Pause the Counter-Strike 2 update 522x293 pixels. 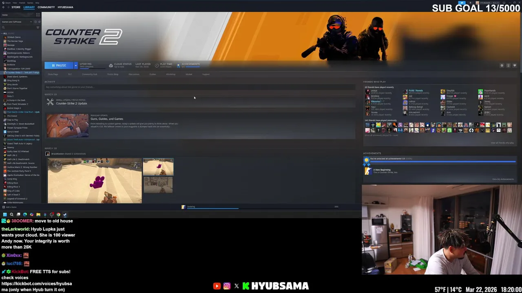click(60, 66)
